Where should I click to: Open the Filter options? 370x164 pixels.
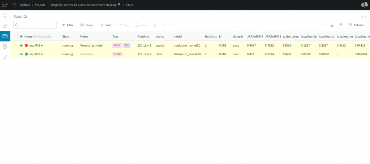(68, 25)
